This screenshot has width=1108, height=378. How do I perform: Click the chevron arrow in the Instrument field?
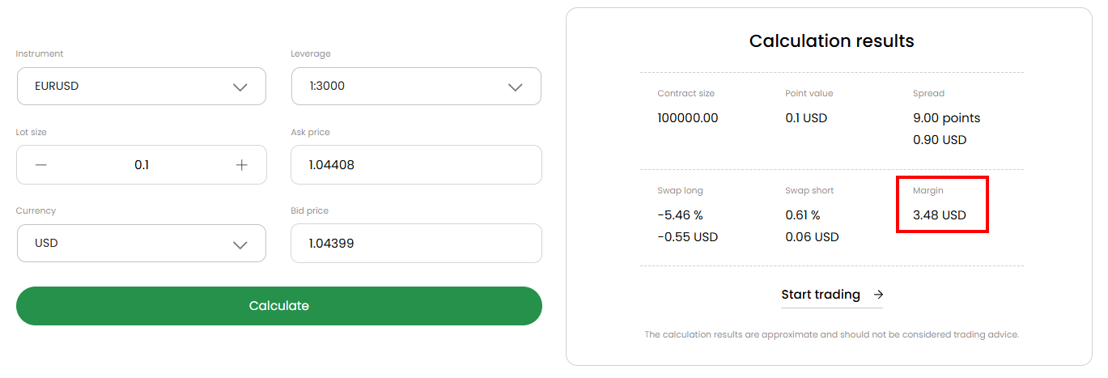coord(240,87)
